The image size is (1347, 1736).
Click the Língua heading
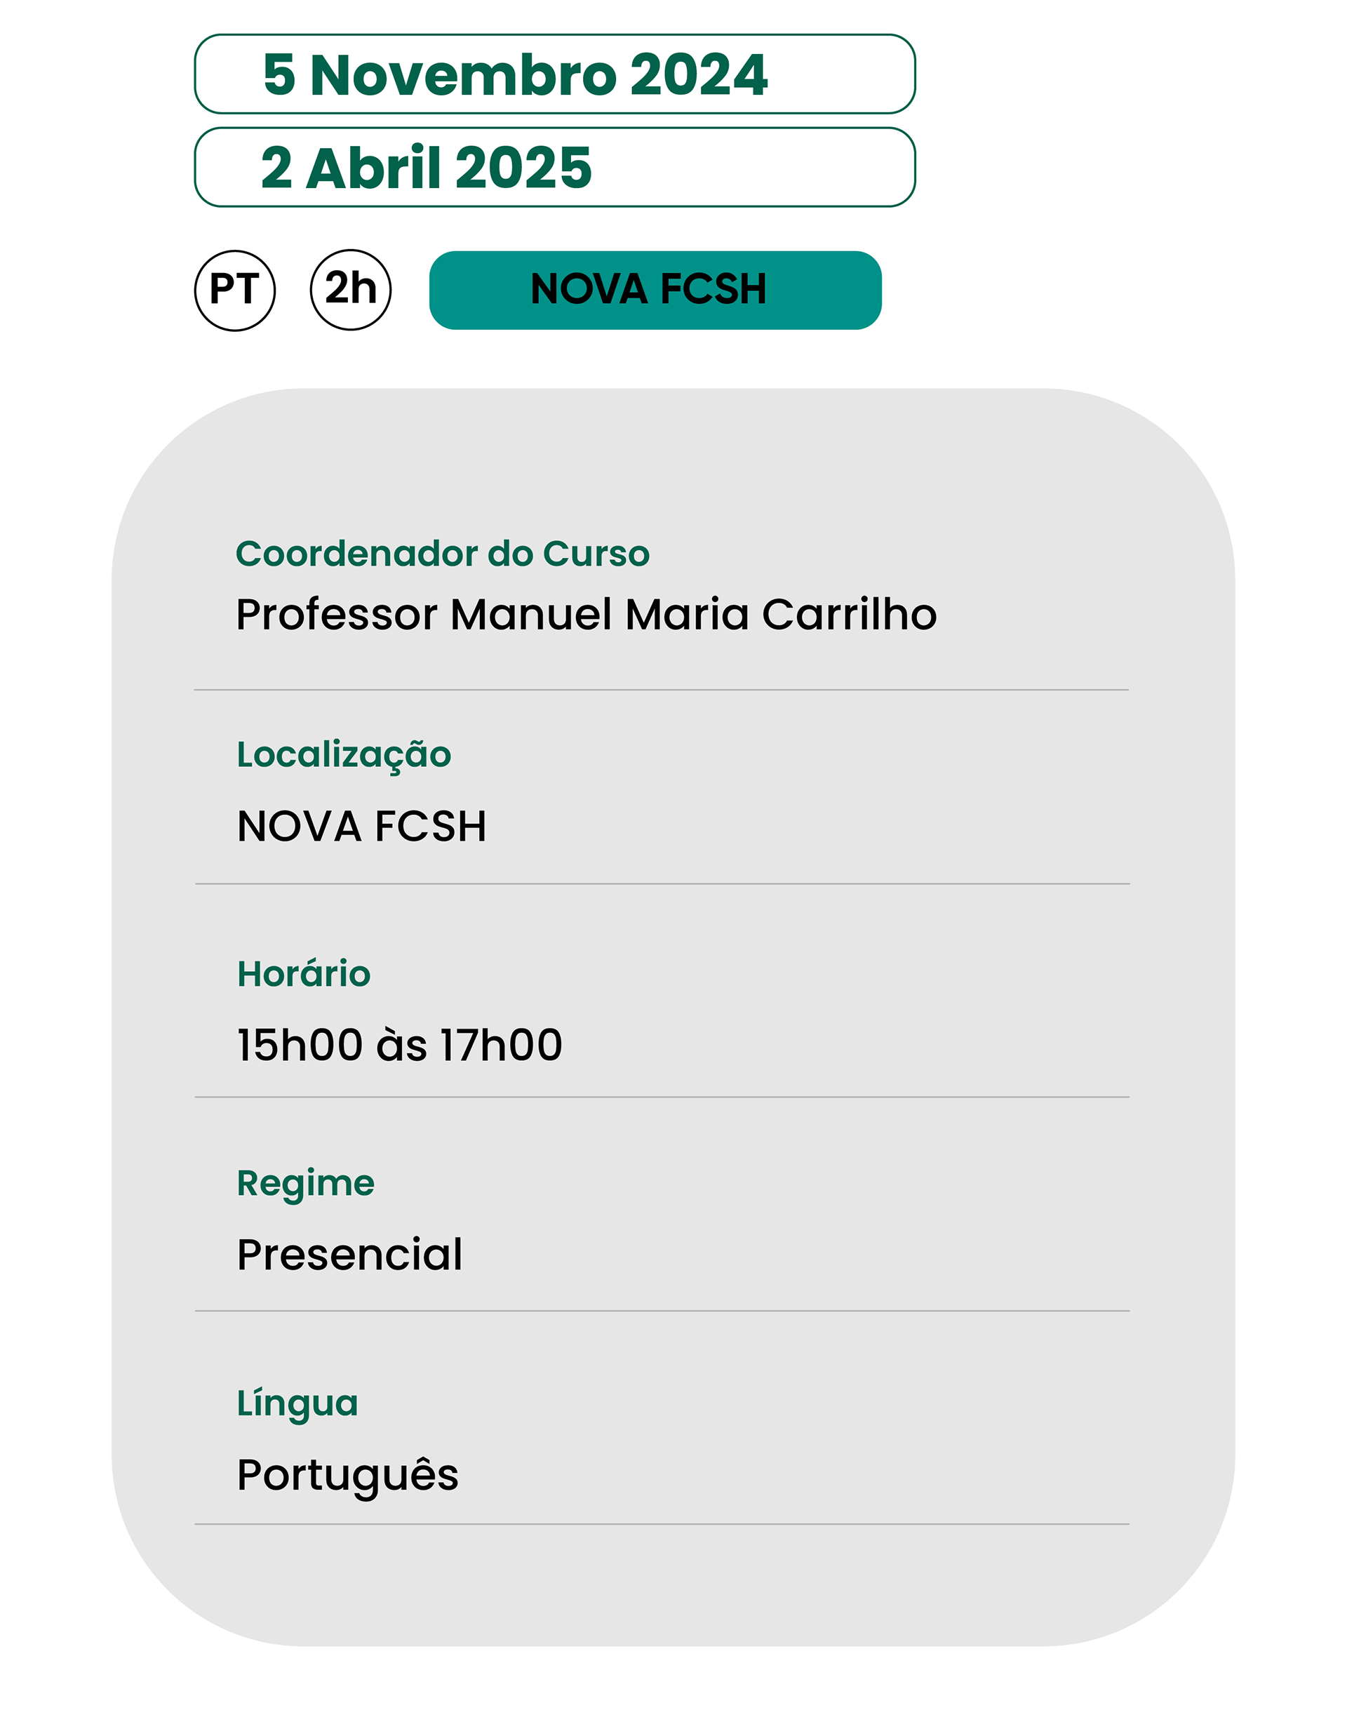(x=297, y=1403)
